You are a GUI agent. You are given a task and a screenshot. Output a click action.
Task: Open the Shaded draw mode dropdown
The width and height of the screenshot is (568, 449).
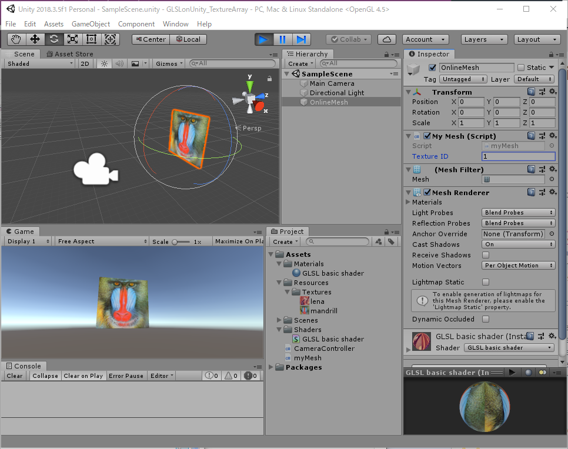click(x=40, y=63)
